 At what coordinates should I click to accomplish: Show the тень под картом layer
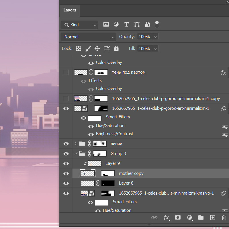point(66,73)
